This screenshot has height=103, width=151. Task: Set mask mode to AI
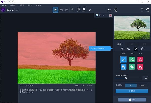131,85
